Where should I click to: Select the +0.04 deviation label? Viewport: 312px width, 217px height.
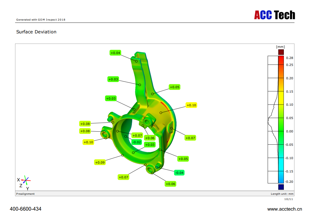click(x=115, y=53)
